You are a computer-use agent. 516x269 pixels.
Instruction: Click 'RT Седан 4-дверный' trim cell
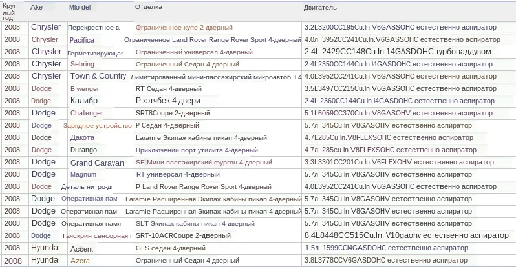[169, 88]
